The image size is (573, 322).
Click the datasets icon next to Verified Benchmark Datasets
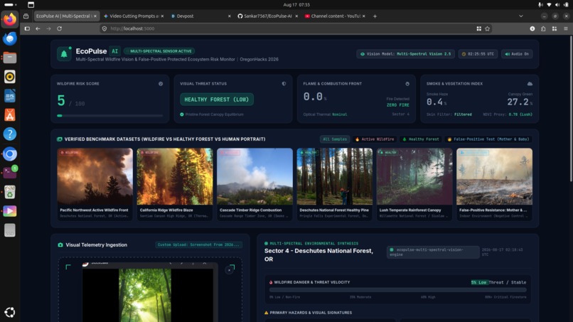[x=60, y=139]
